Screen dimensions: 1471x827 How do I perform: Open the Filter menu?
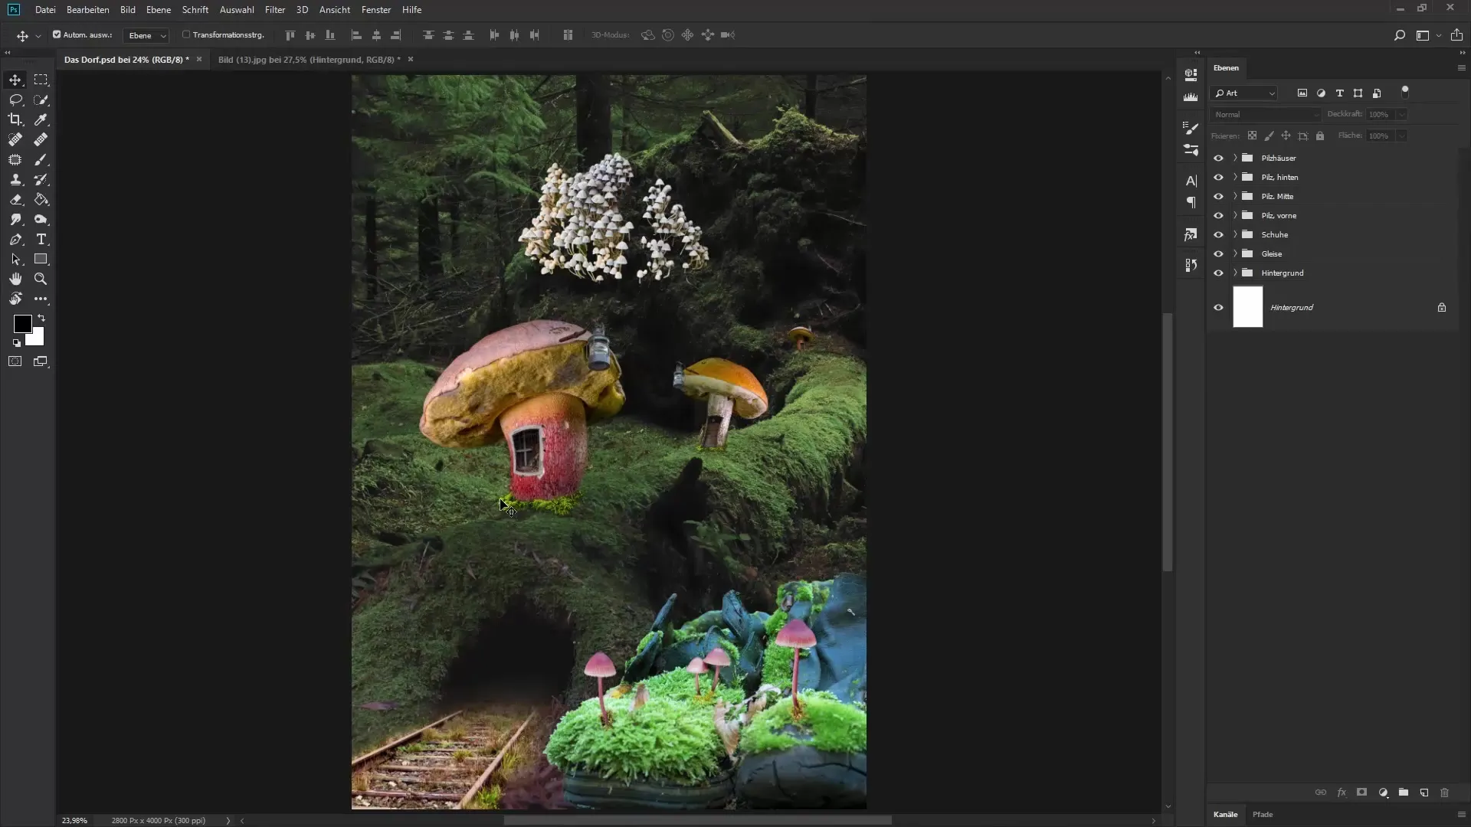pos(275,10)
